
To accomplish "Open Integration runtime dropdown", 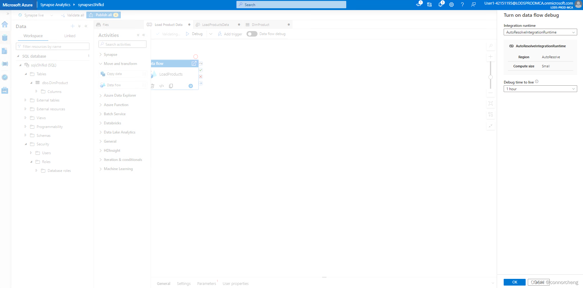I will click(540, 32).
